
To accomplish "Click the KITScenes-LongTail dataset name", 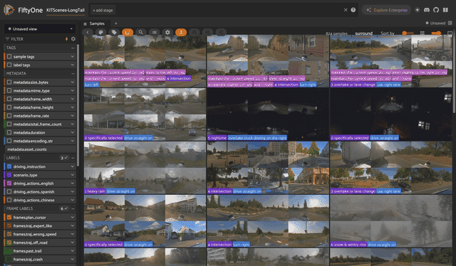I will (x=66, y=10).
